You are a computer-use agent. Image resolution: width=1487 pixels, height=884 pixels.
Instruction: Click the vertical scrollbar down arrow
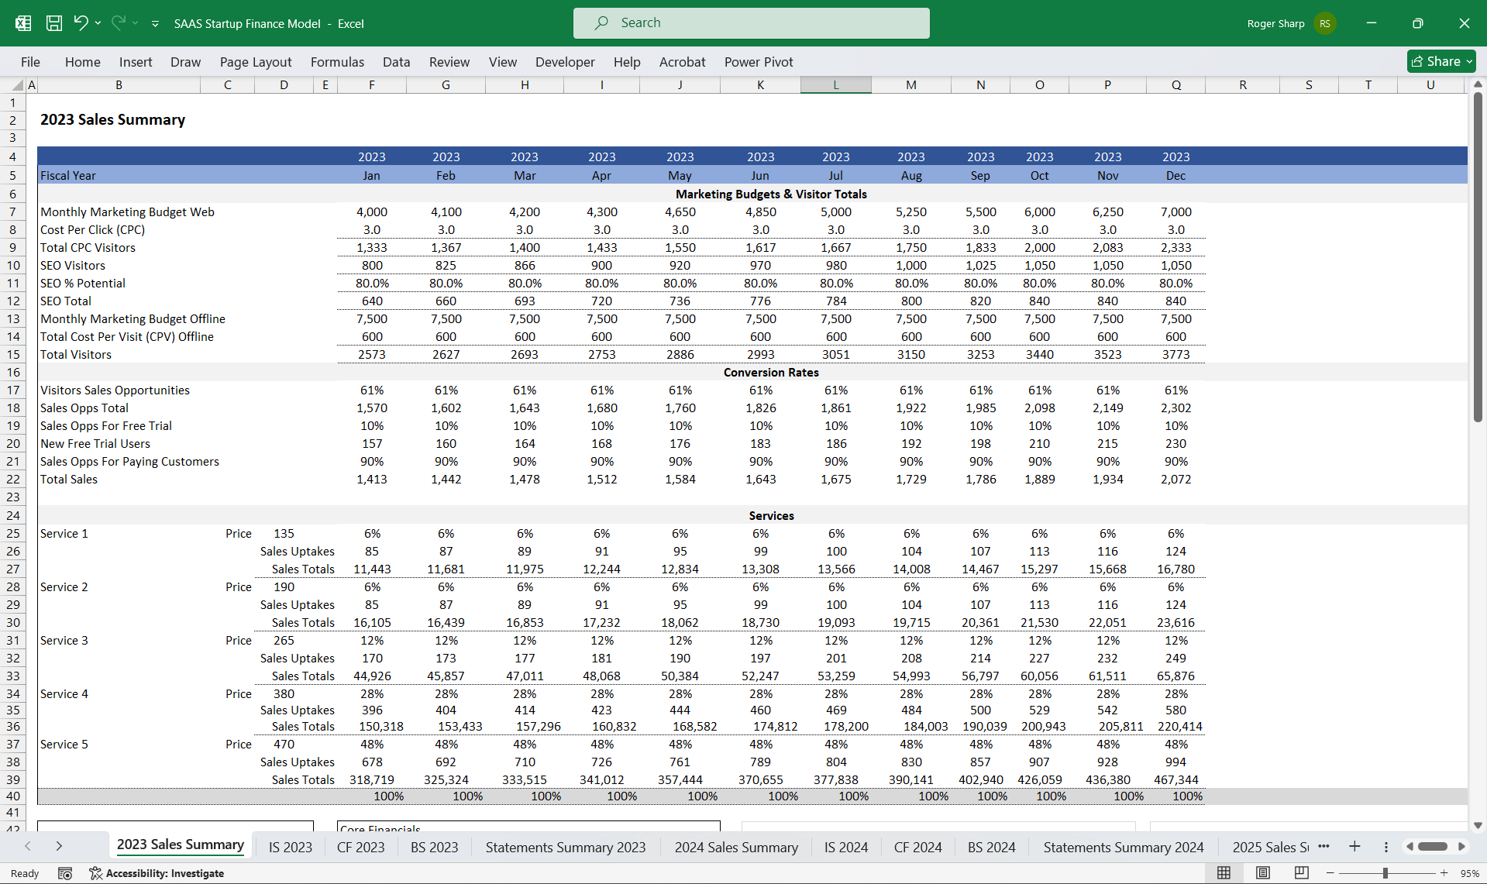point(1478,825)
